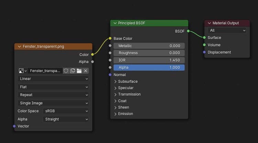Open the Repeat extension dropdown
This screenshot has height=143, width=258.
[x=53, y=95]
